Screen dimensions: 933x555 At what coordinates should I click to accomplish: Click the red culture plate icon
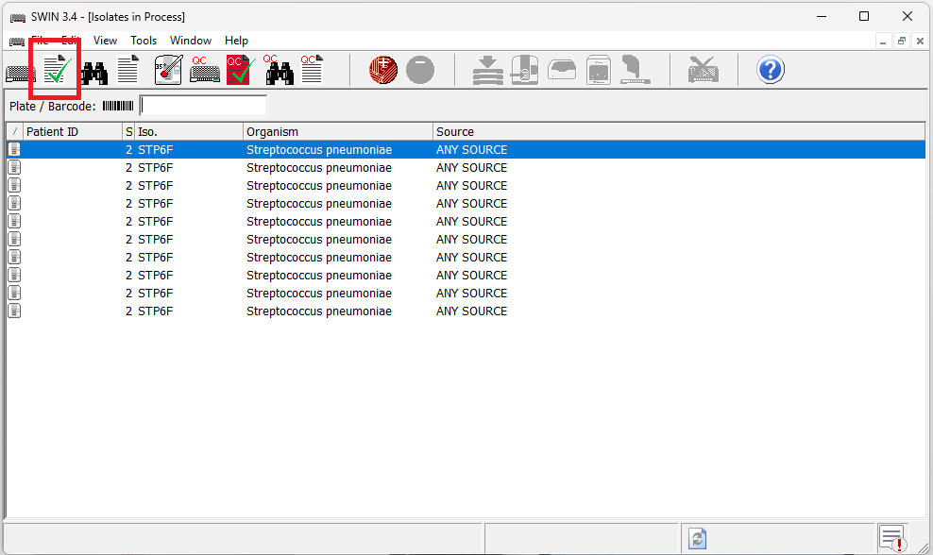(x=383, y=70)
